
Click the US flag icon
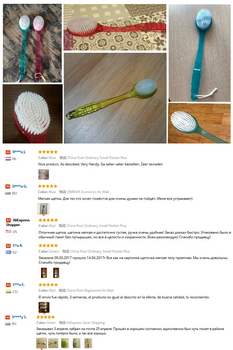[8, 232]
